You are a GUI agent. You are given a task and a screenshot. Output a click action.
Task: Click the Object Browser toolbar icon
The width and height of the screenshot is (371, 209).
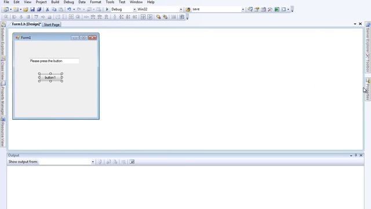pos(263,9)
